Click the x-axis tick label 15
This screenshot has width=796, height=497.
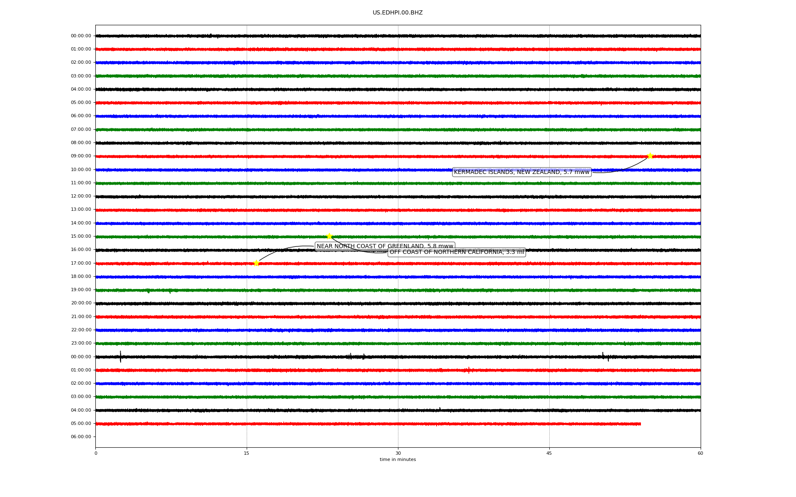[247, 453]
